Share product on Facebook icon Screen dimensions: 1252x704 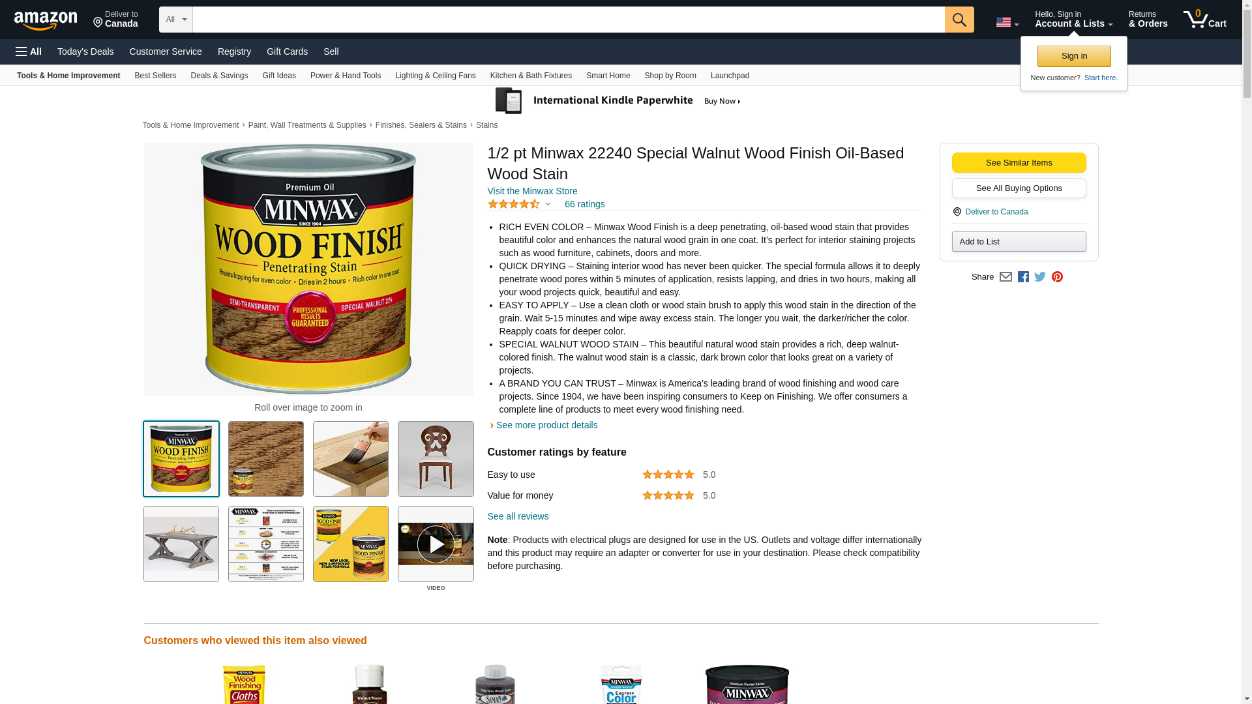click(x=1023, y=277)
